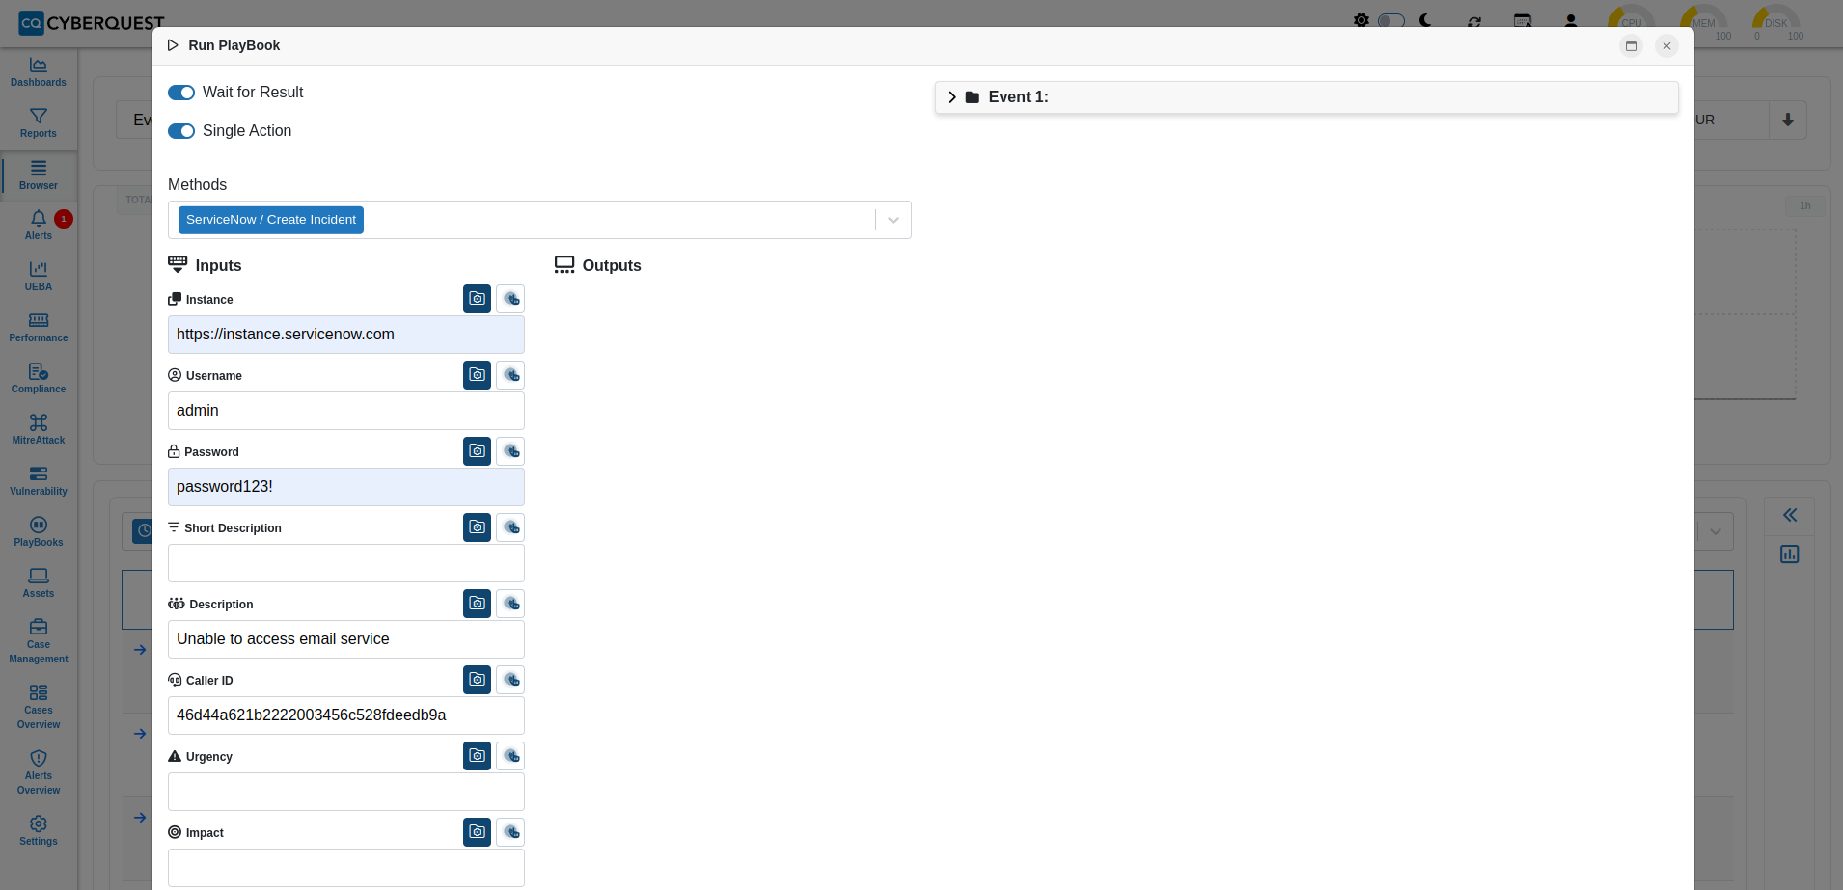
Task: Open the calendar icon in the top bar
Action: [1523, 21]
